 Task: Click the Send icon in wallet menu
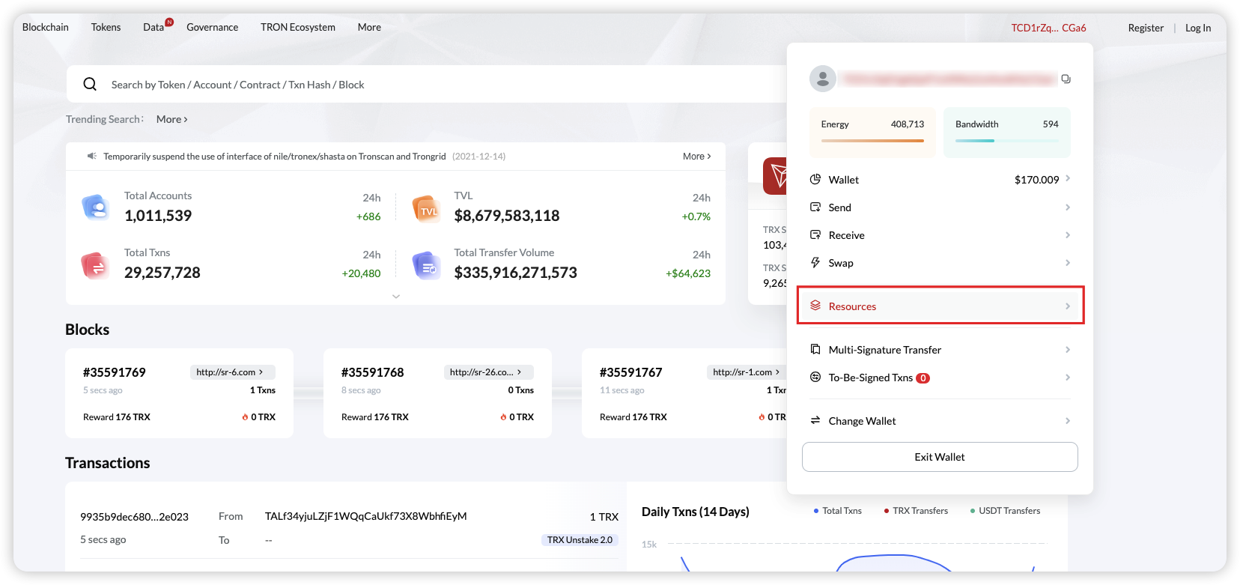pos(815,207)
